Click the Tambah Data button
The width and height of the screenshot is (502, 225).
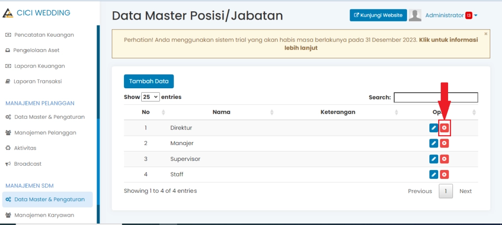149,81
